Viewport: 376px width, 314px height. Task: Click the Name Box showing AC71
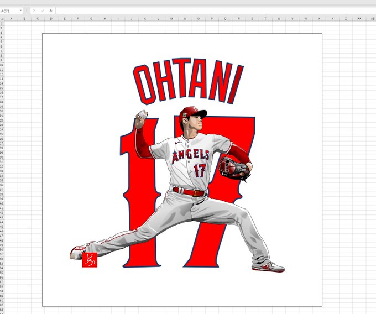coord(9,11)
